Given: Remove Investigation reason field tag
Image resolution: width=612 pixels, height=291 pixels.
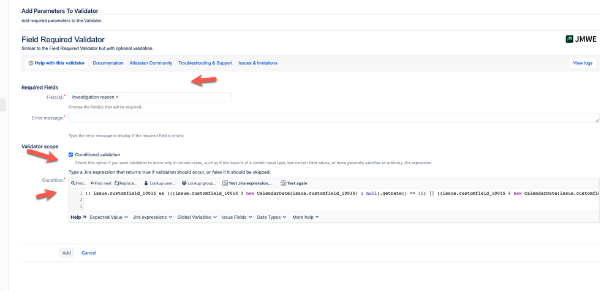Looking at the screenshot, I should [x=117, y=97].
